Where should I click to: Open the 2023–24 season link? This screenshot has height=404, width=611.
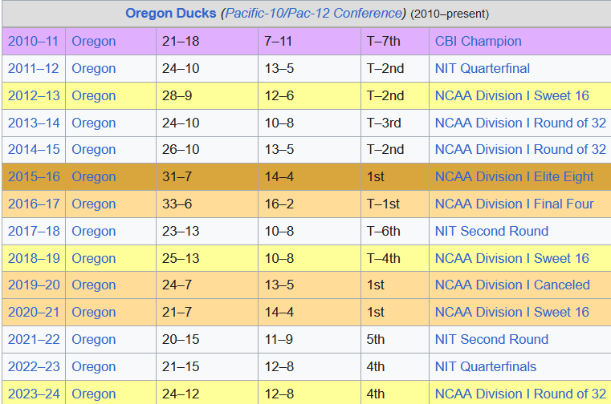(34, 394)
